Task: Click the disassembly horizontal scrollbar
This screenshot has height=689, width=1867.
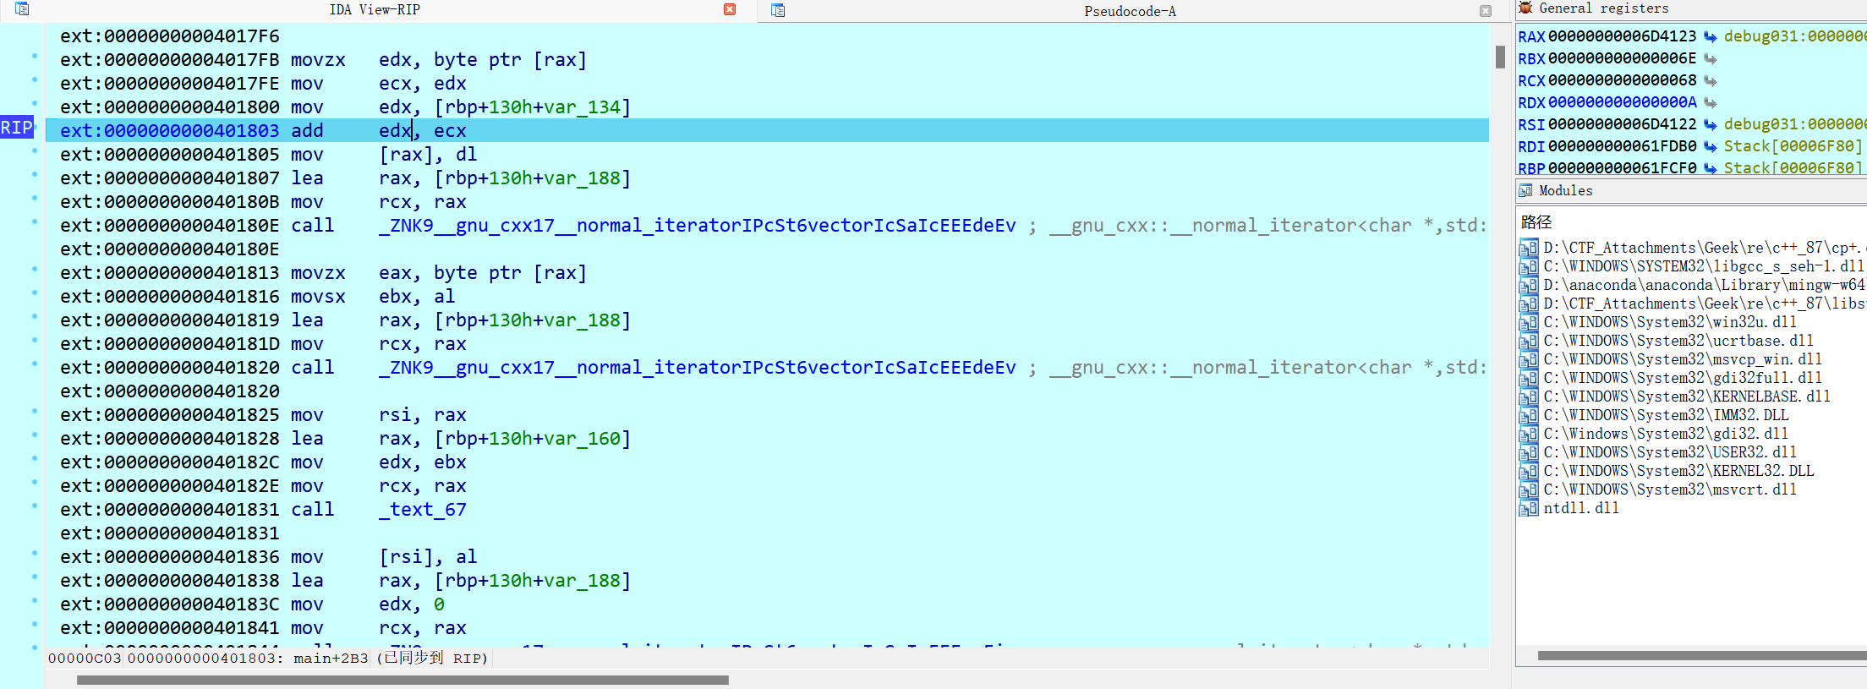Action: (402, 680)
